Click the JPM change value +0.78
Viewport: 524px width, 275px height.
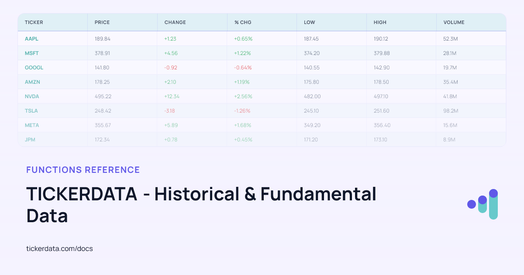click(x=171, y=139)
